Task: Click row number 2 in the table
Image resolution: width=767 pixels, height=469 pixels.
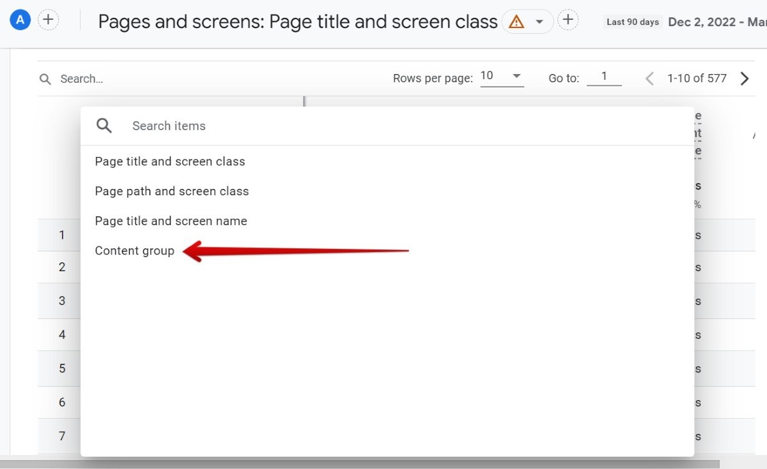Action: tap(62, 267)
